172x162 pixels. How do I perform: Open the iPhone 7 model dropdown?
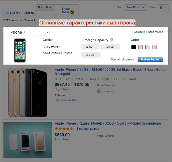pos(29,32)
